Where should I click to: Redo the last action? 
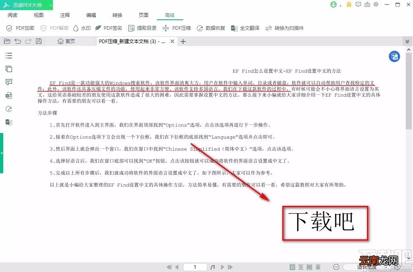tap(28, 41)
